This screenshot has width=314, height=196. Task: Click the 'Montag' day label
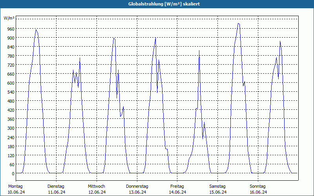click(x=15, y=187)
